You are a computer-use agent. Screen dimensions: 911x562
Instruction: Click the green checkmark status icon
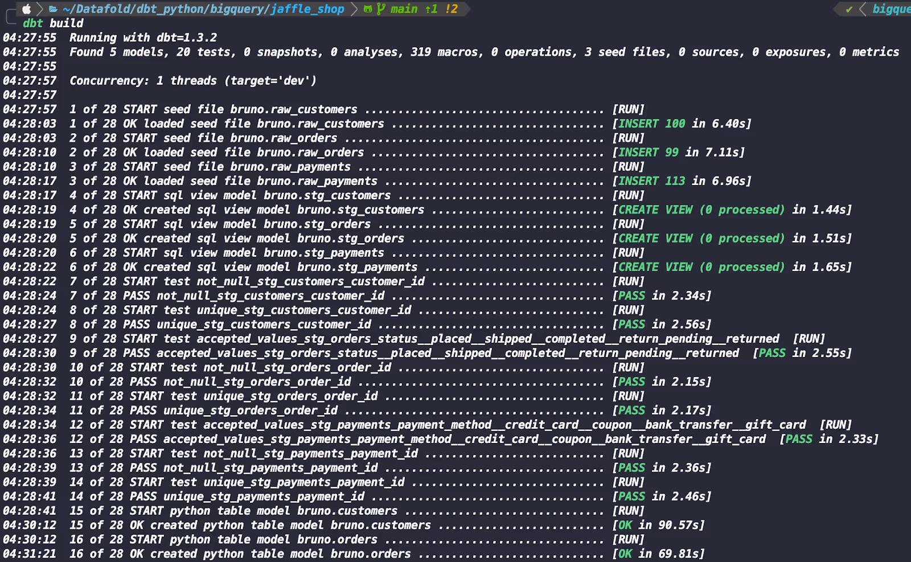[849, 9]
